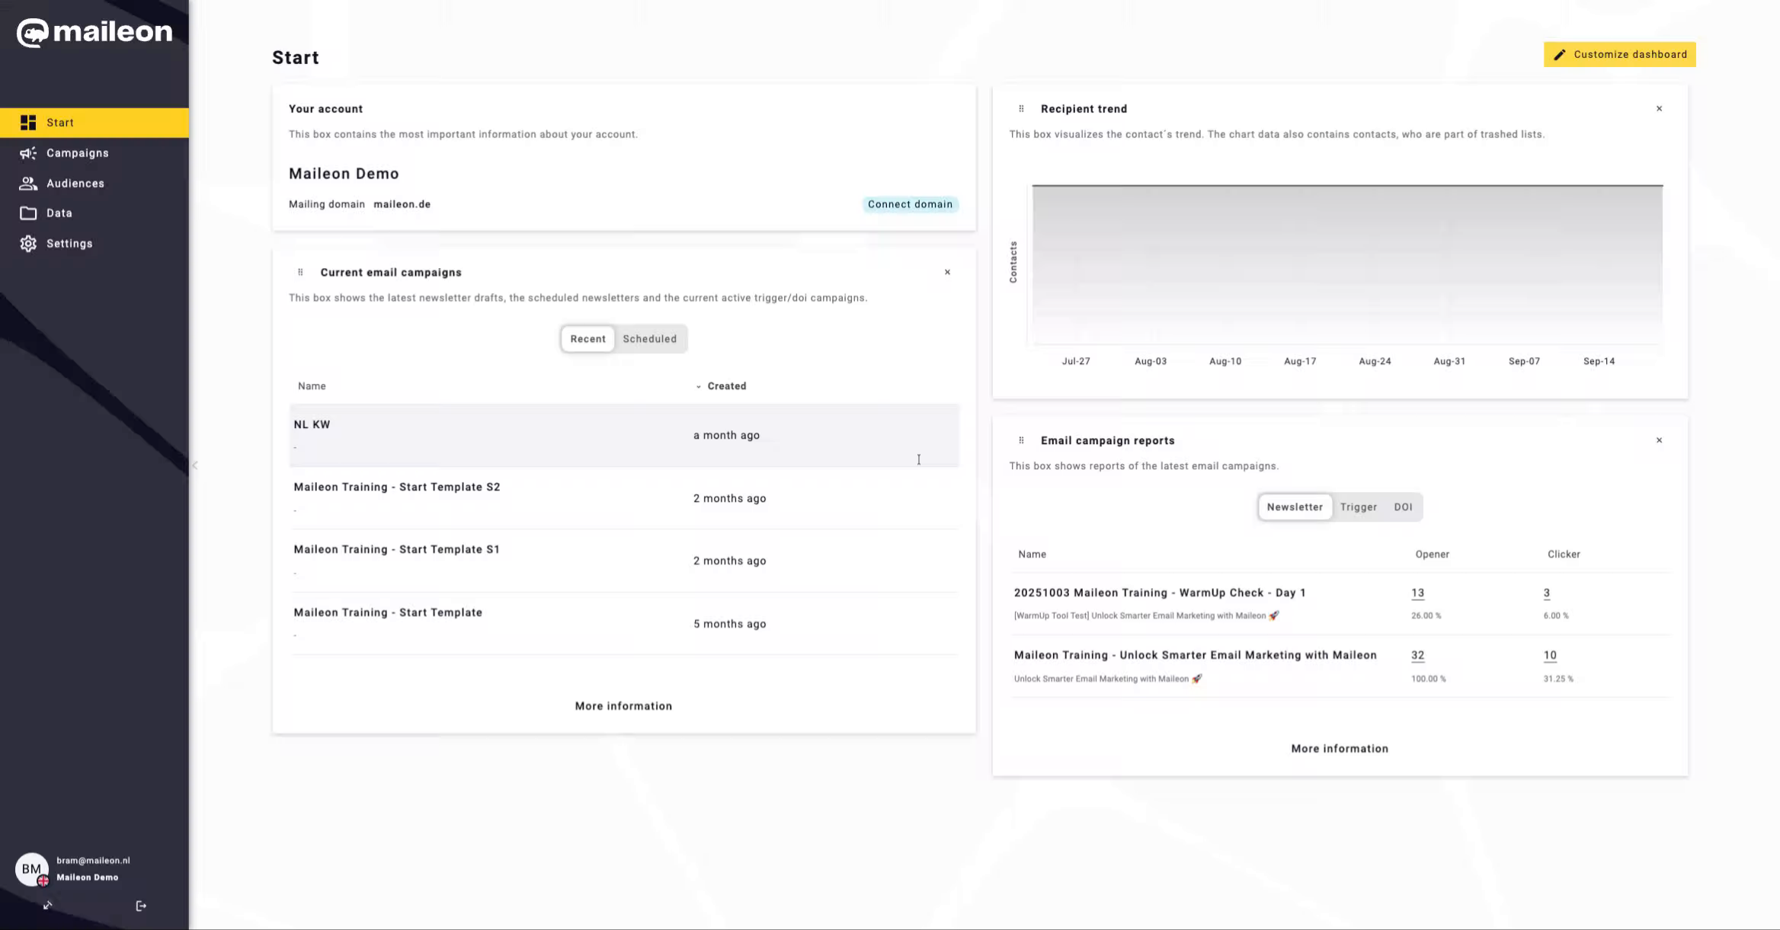Click clicker count 3 for WarmUp Check
1780x930 pixels.
click(1546, 593)
